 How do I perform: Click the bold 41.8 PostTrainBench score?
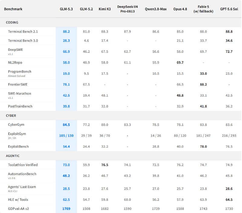click(203, 106)
